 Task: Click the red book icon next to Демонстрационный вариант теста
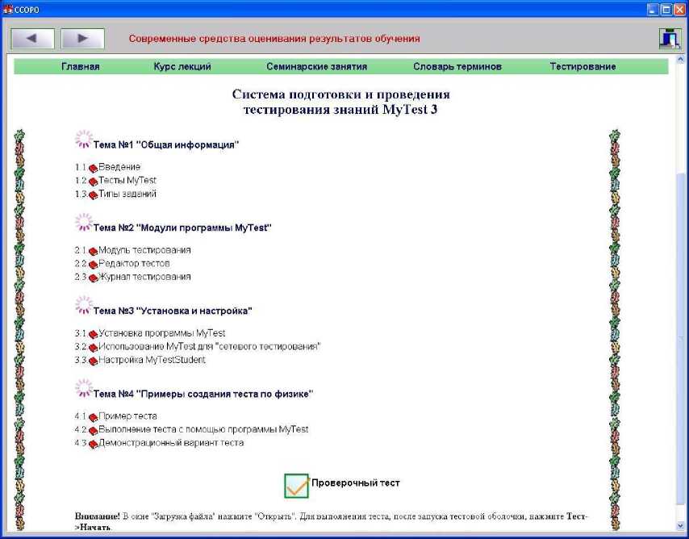coord(93,445)
